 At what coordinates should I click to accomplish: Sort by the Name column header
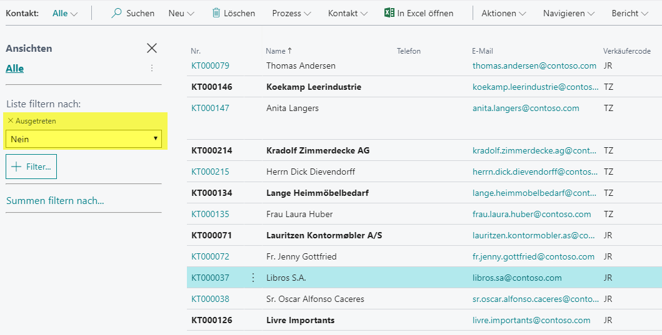coord(279,51)
